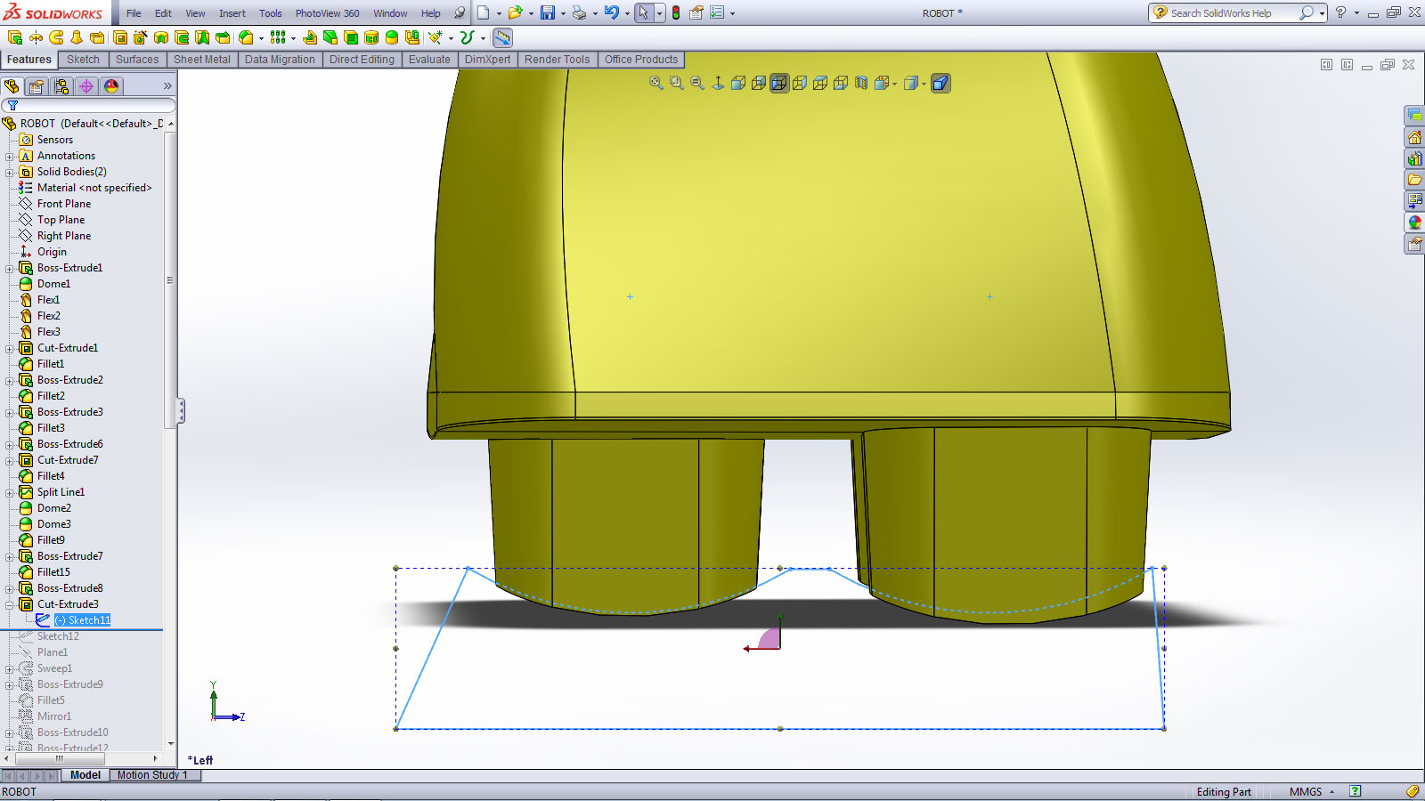Open the File menu
Screen dimensions: 1425x801
coord(134,13)
